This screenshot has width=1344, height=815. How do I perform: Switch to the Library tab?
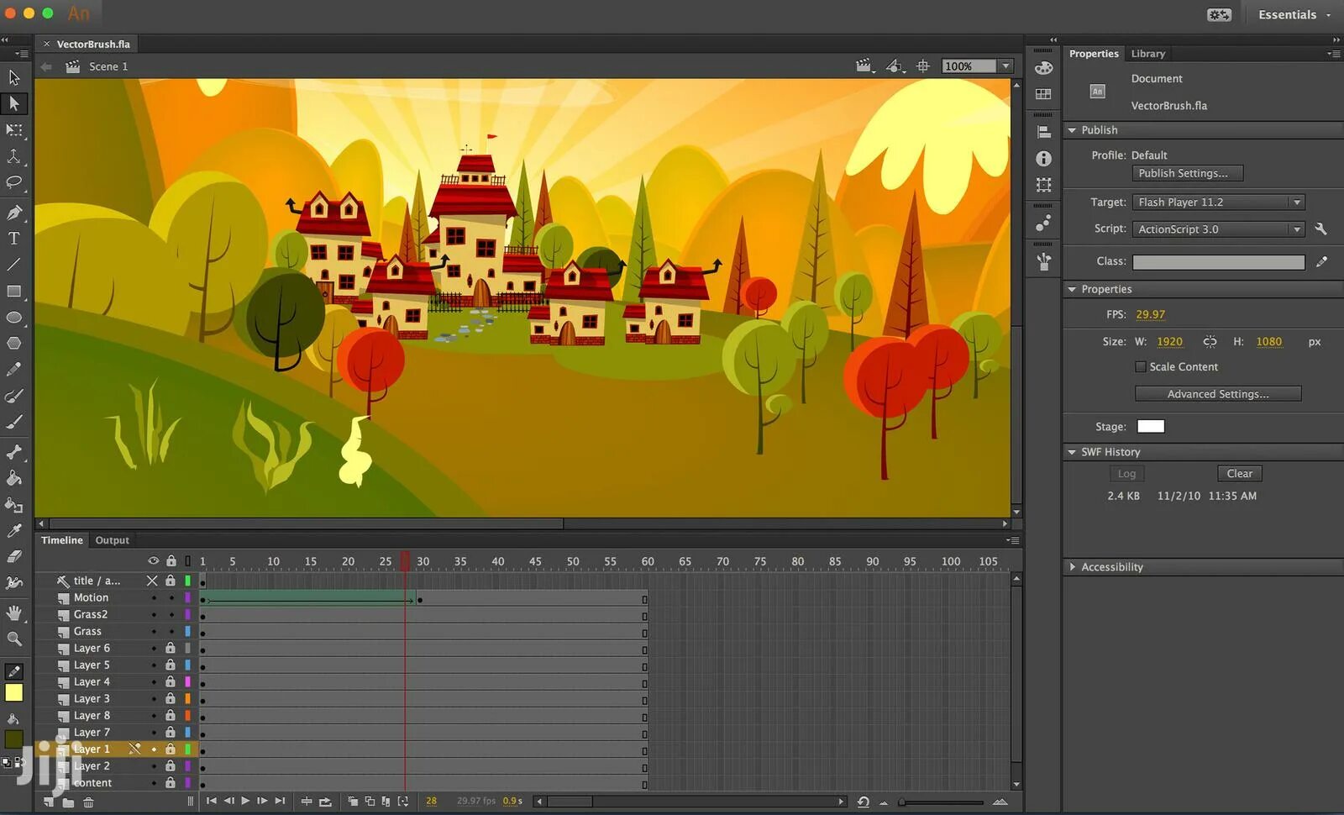(1147, 54)
